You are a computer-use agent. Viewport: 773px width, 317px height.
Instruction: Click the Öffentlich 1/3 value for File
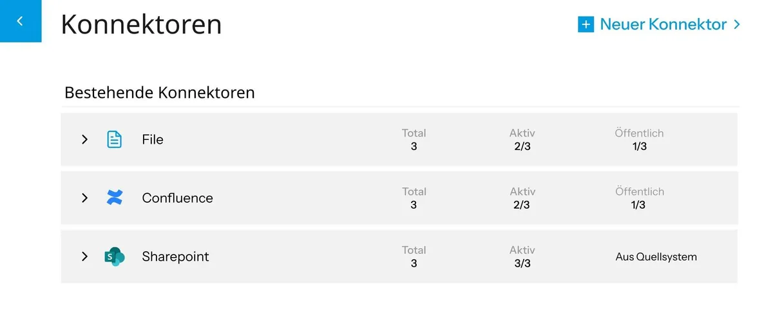point(639,146)
